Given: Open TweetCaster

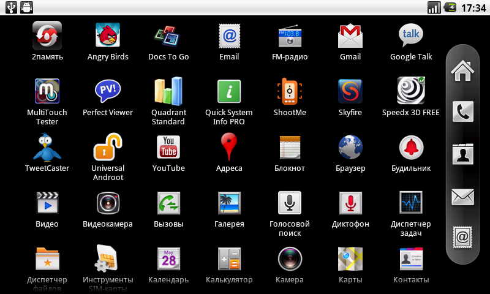Looking at the screenshot, I should click(47, 147).
